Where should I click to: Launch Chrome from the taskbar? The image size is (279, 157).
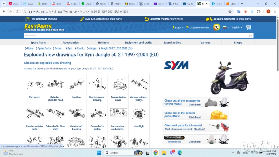tap(156, 153)
